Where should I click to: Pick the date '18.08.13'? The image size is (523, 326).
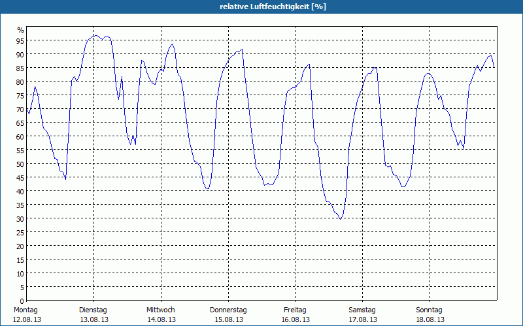pyautogui.click(x=430, y=319)
